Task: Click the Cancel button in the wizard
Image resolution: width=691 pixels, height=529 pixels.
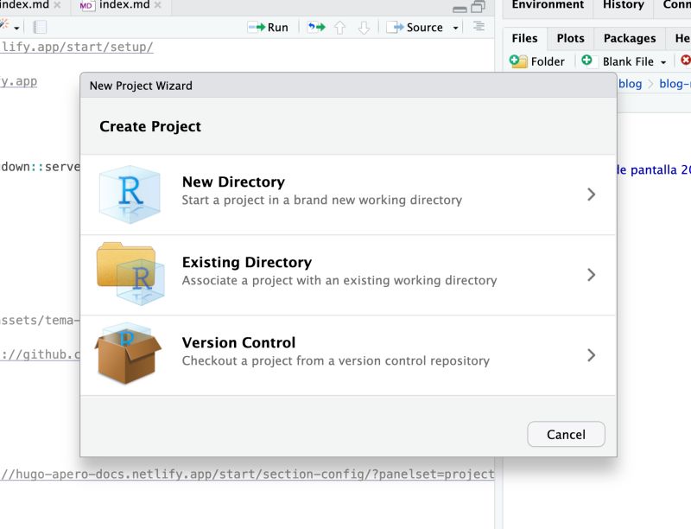Action: pos(566,434)
